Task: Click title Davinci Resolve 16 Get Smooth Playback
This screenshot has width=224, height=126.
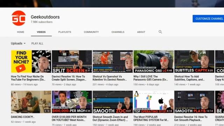Action: [191, 118]
